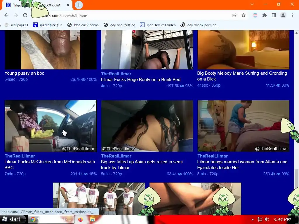Click the browser forward arrow
The image size is (299, 224).
pyautogui.click(x=16, y=15)
